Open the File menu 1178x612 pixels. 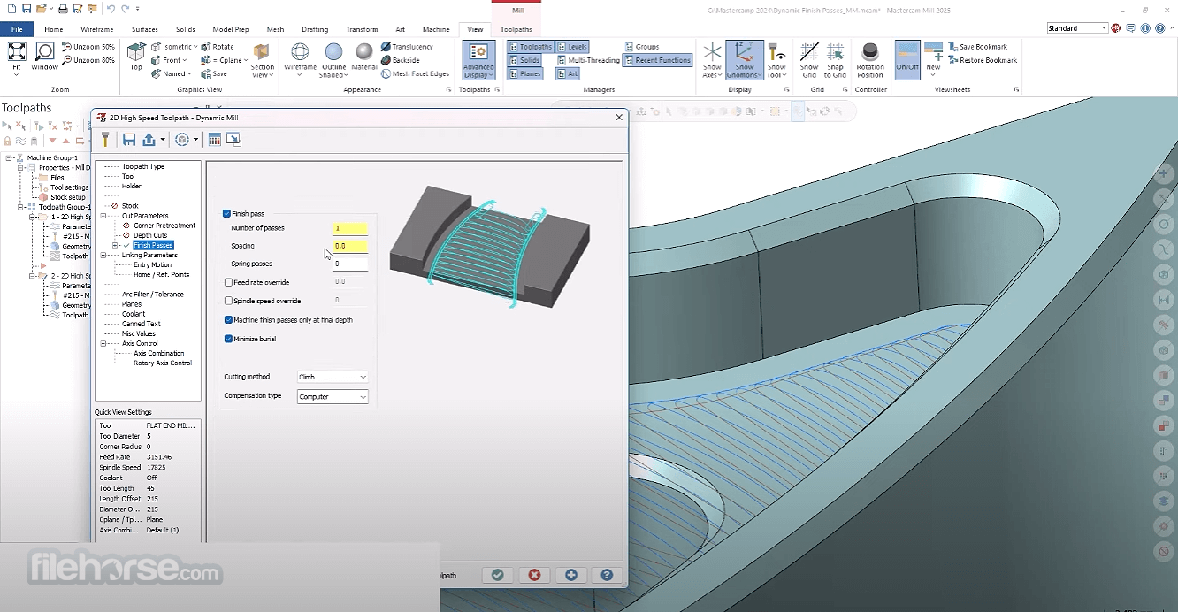tap(17, 29)
